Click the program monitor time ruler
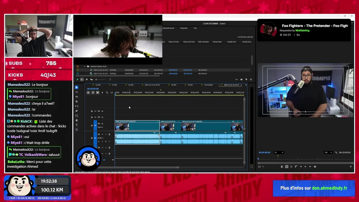Image resolution: width=359 pixels, height=202 pixels. [x=305, y=159]
